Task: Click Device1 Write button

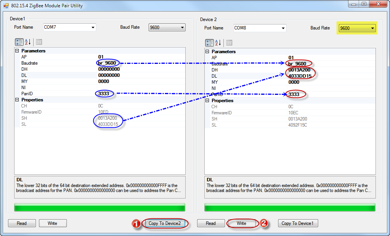Action: click(53, 223)
